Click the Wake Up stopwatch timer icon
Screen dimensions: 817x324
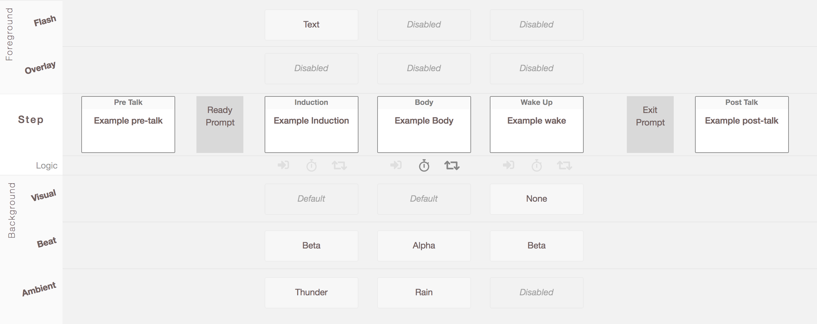point(537,165)
